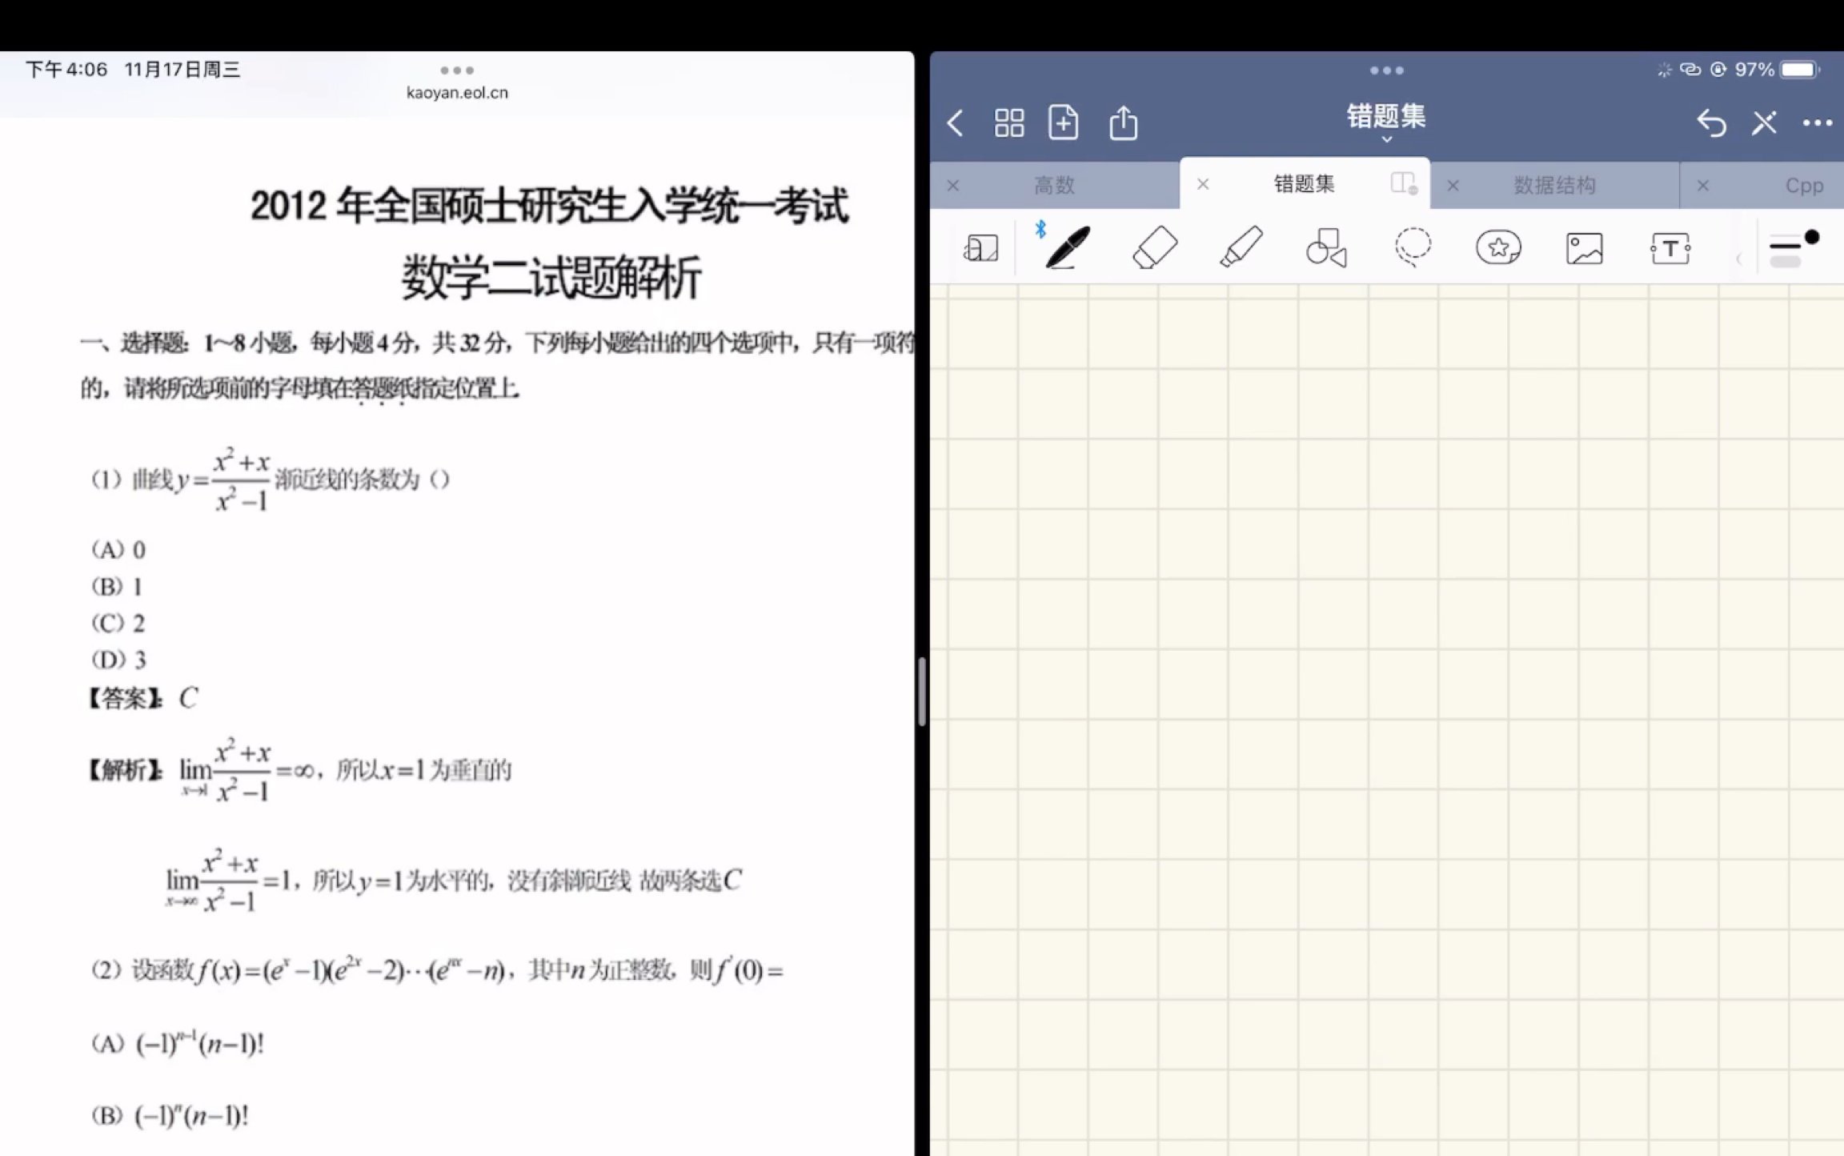Switch to the 数据结构 tab

1554,185
